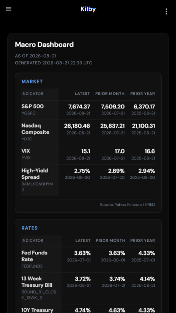The width and height of the screenshot is (176, 313).
Task: Select the 13 Week Treasury Bill row
Action: point(88,288)
